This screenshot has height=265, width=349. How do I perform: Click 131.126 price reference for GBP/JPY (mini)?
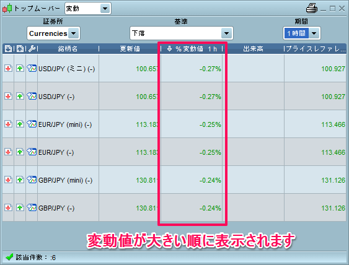click(x=333, y=181)
